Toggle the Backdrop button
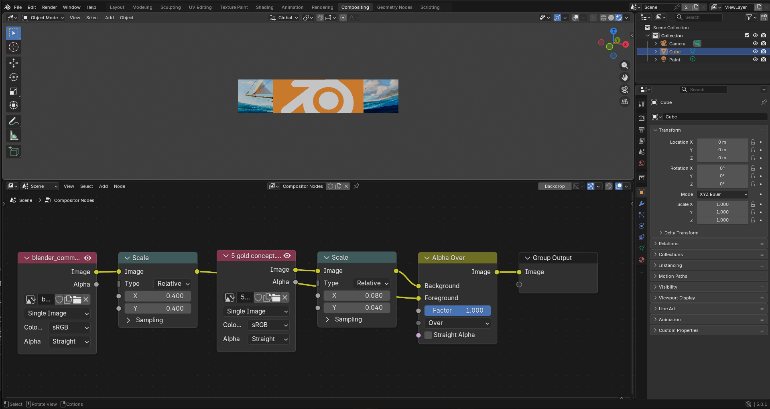This screenshot has height=409, width=770. coord(555,186)
